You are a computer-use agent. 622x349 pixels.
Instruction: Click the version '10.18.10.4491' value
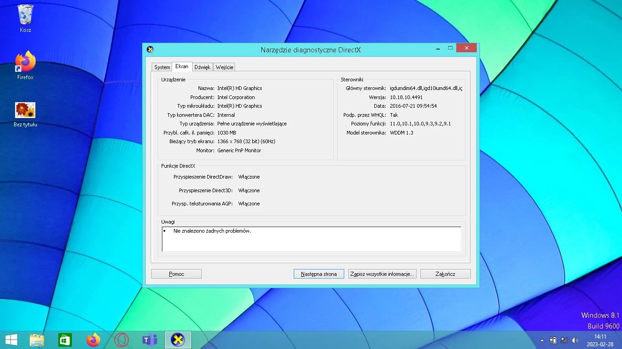point(406,97)
